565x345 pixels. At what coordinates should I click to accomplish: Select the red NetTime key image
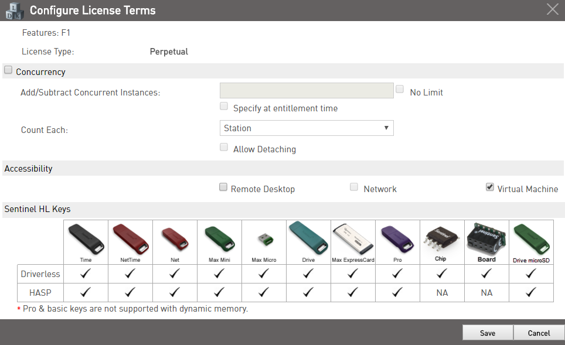click(x=130, y=238)
